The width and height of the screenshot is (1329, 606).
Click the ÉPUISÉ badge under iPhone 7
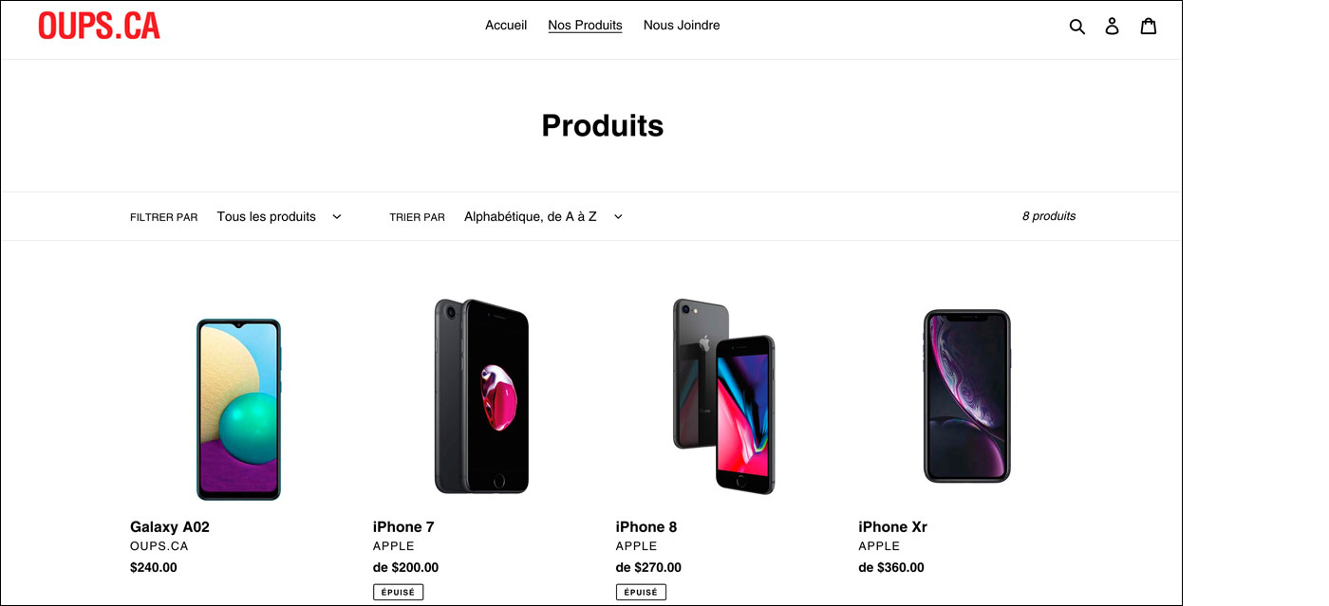(x=398, y=592)
